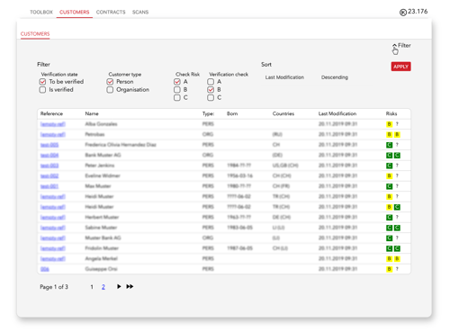The width and height of the screenshot is (450, 332).
Task: Select the red CUSTOMERS sub-tab
Action: [35, 34]
